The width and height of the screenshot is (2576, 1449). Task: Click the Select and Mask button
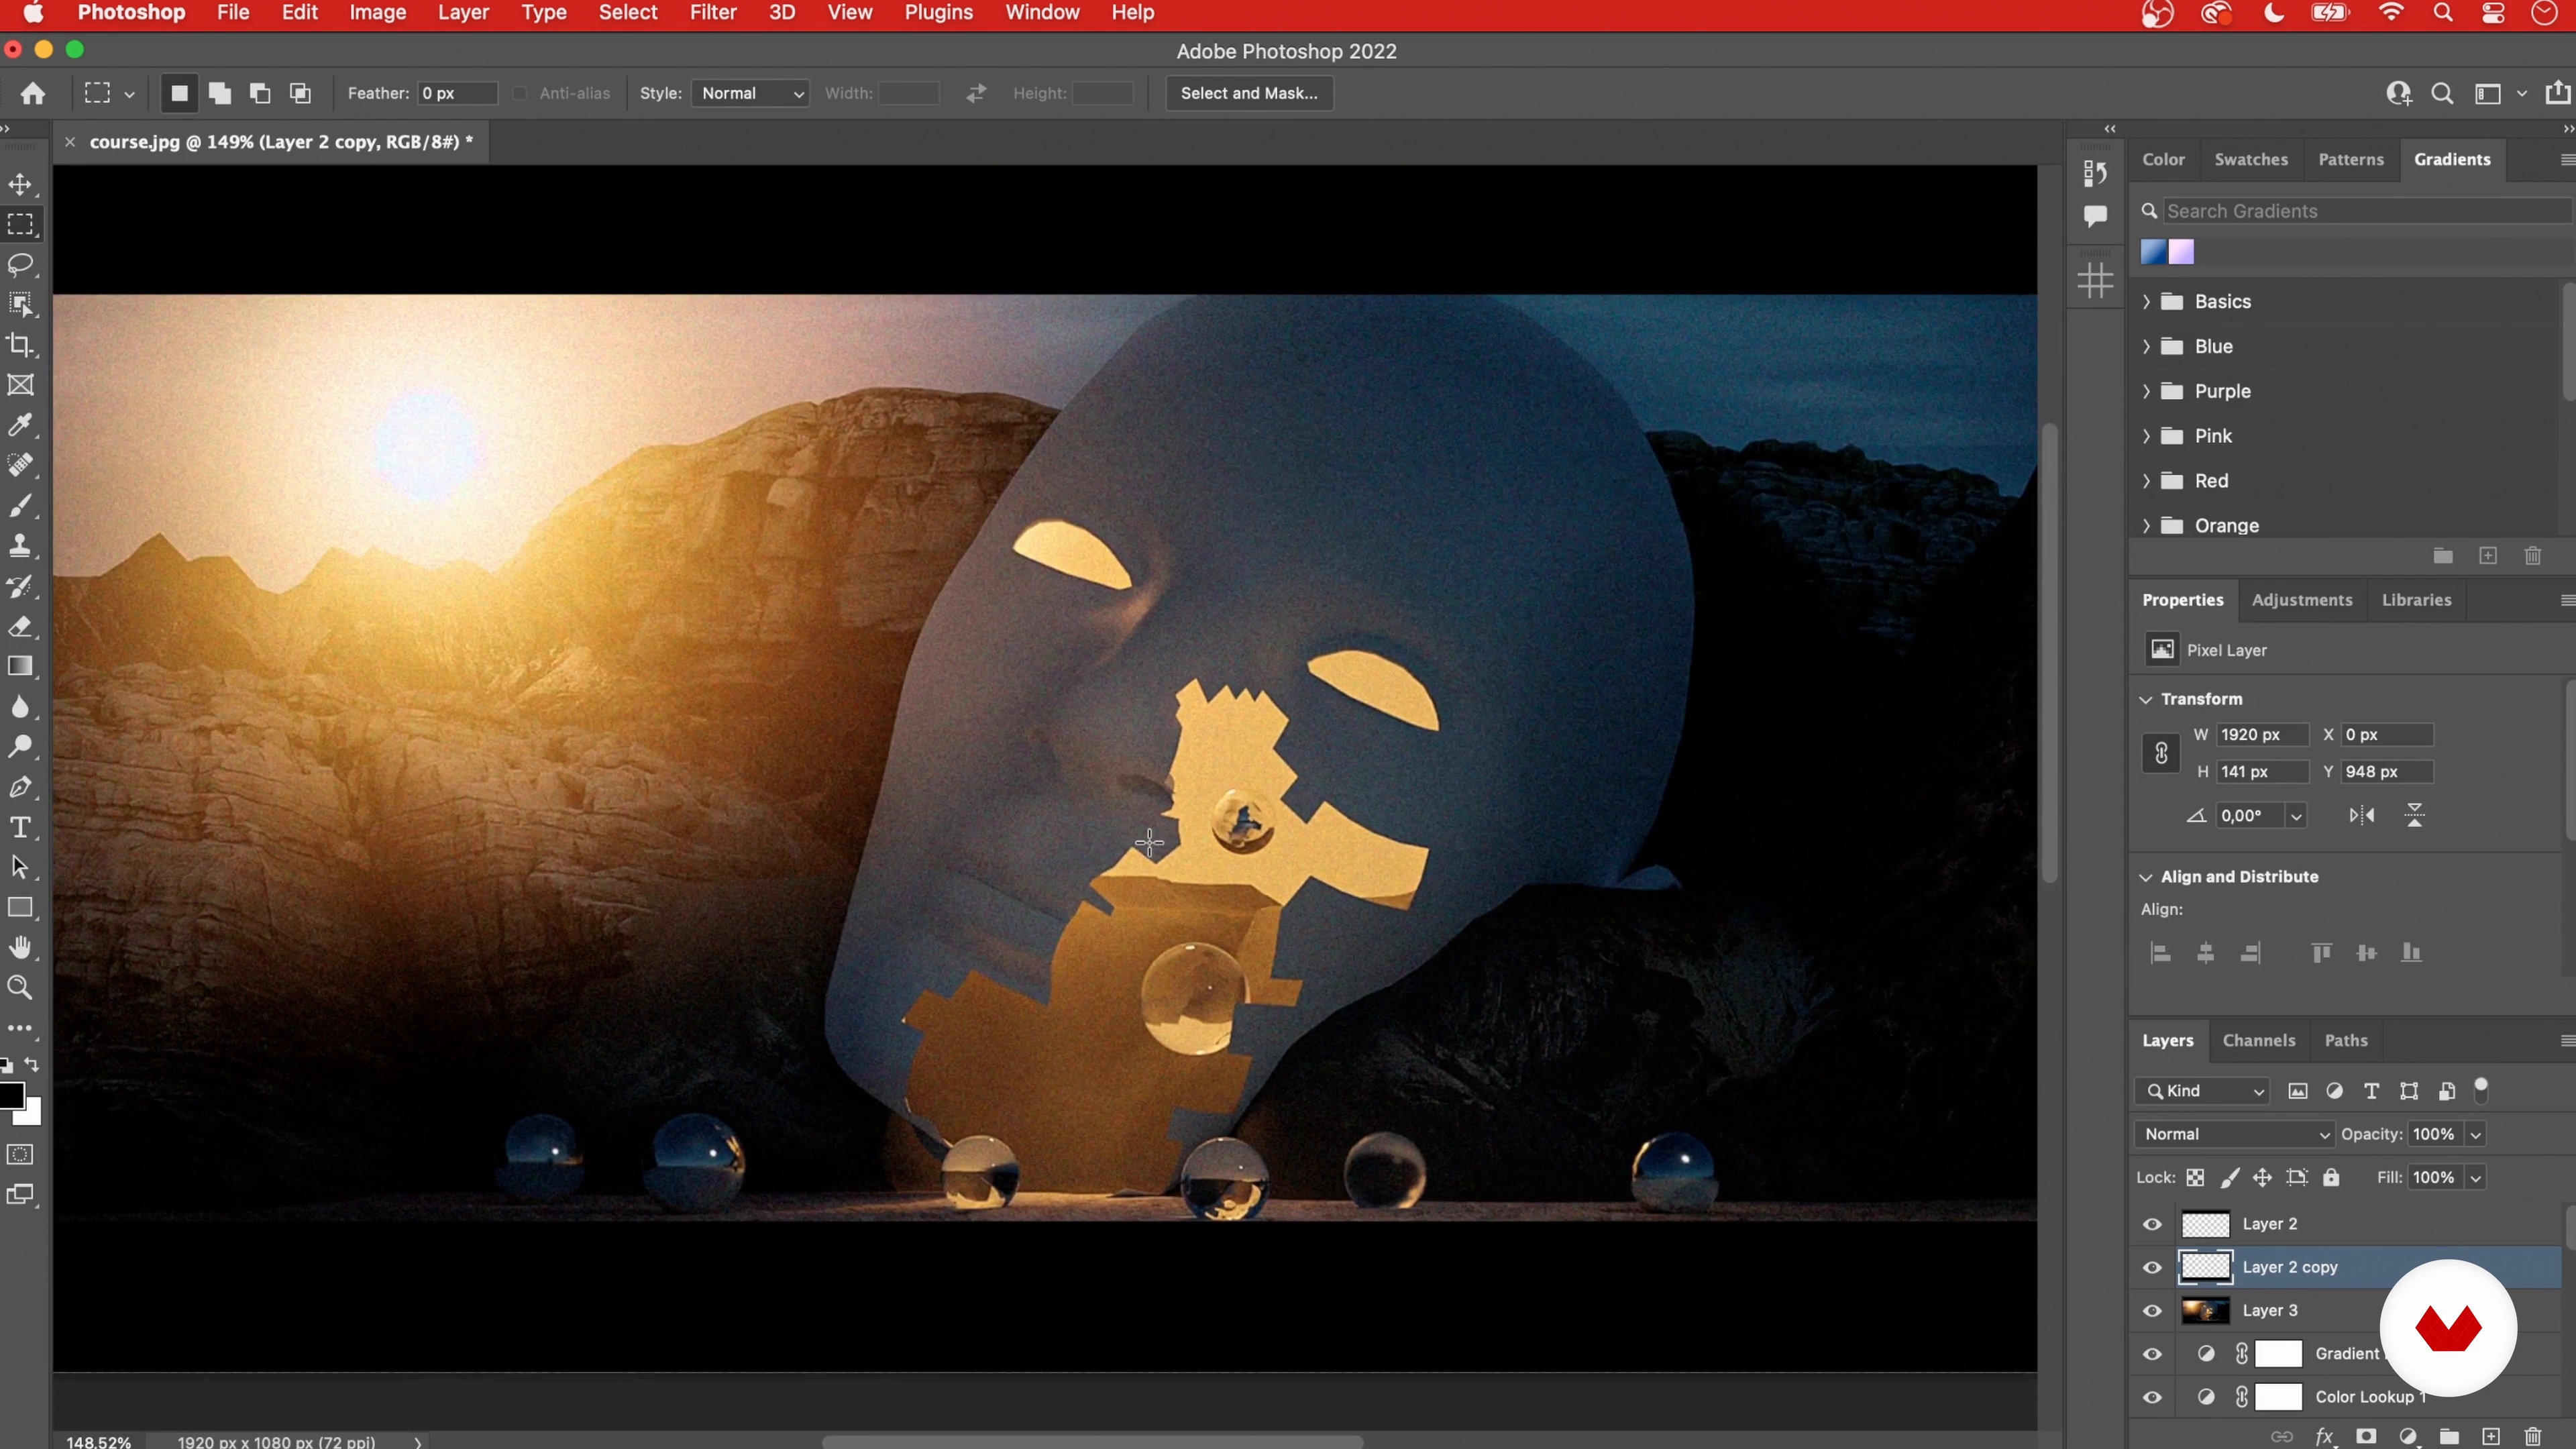(1249, 93)
